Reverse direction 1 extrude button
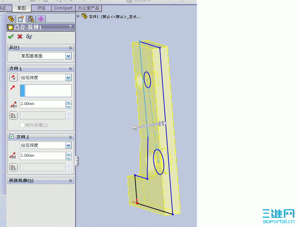 (x=13, y=78)
